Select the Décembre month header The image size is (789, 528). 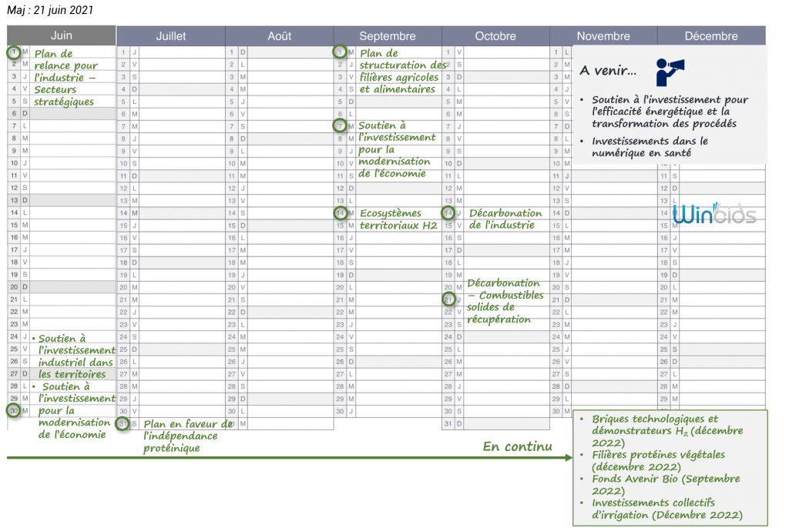point(711,36)
